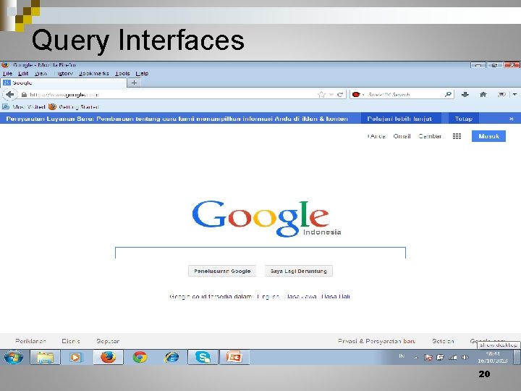The width and height of the screenshot is (521, 391).
Task: Open the Gambar images link
Action: point(430,136)
